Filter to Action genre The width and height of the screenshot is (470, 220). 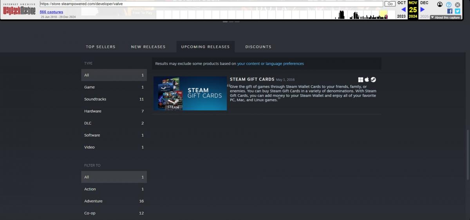click(x=114, y=189)
